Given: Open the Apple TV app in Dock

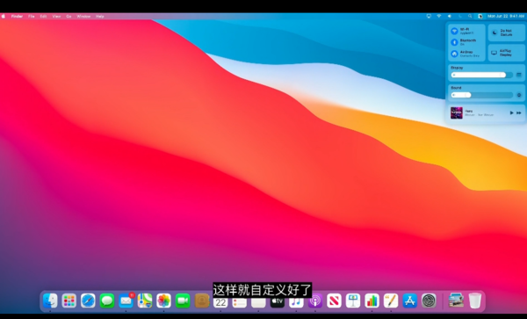Looking at the screenshot, I should [278, 302].
